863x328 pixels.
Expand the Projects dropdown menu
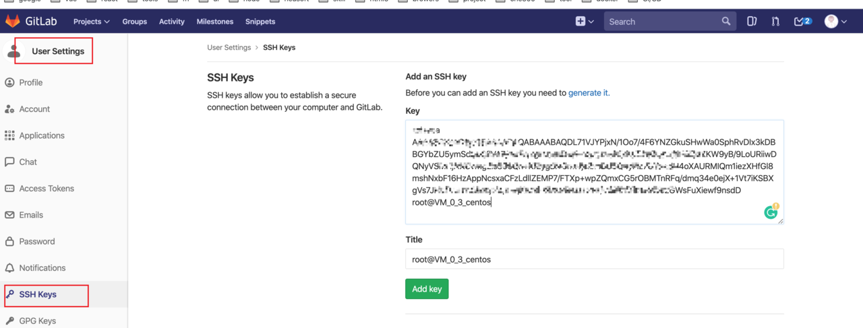[x=91, y=22]
